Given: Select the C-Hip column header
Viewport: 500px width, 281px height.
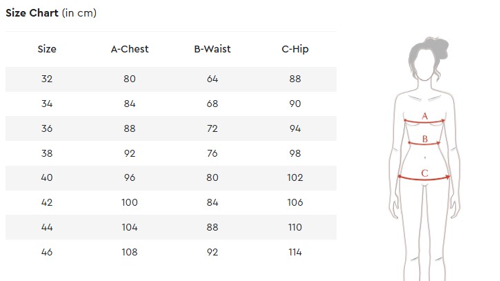Looking at the screenshot, I should 295,49.
